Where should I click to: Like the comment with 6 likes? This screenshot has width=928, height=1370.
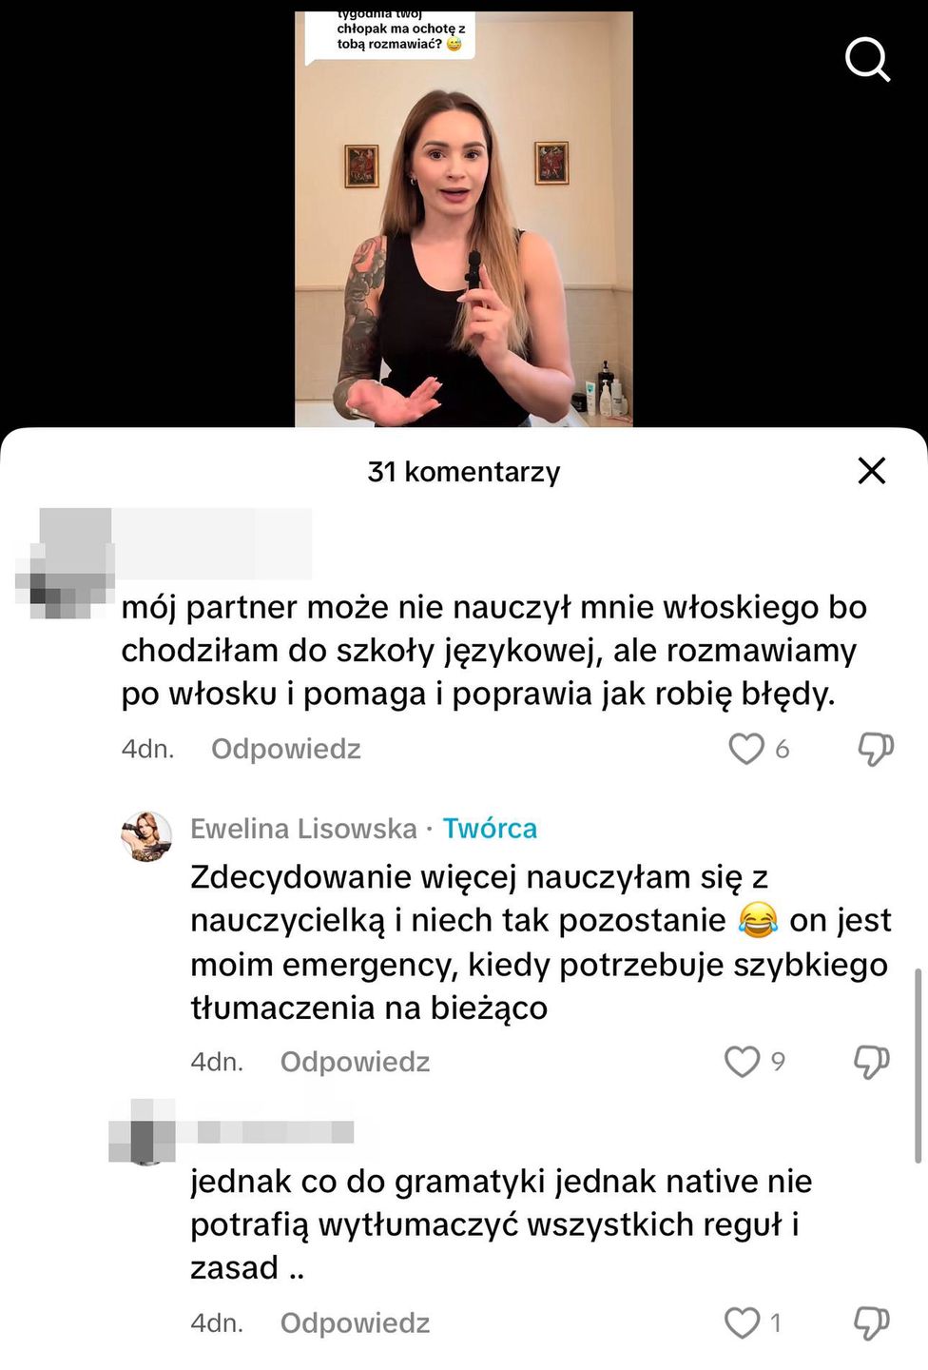746,750
